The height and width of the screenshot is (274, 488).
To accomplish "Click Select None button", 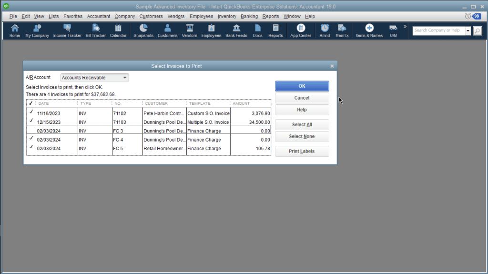I will point(302,136).
